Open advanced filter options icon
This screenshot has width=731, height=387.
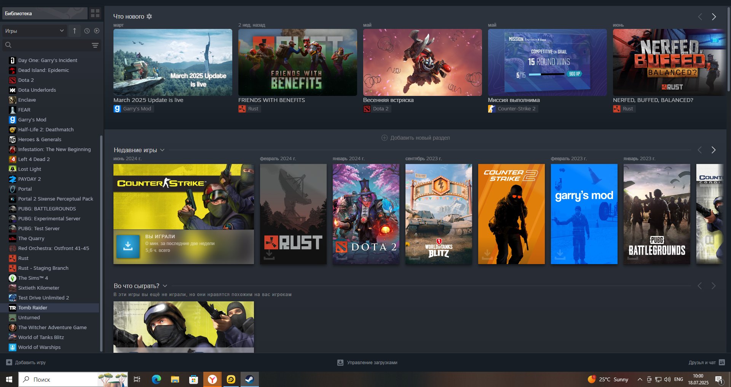click(x=95, y=45)
